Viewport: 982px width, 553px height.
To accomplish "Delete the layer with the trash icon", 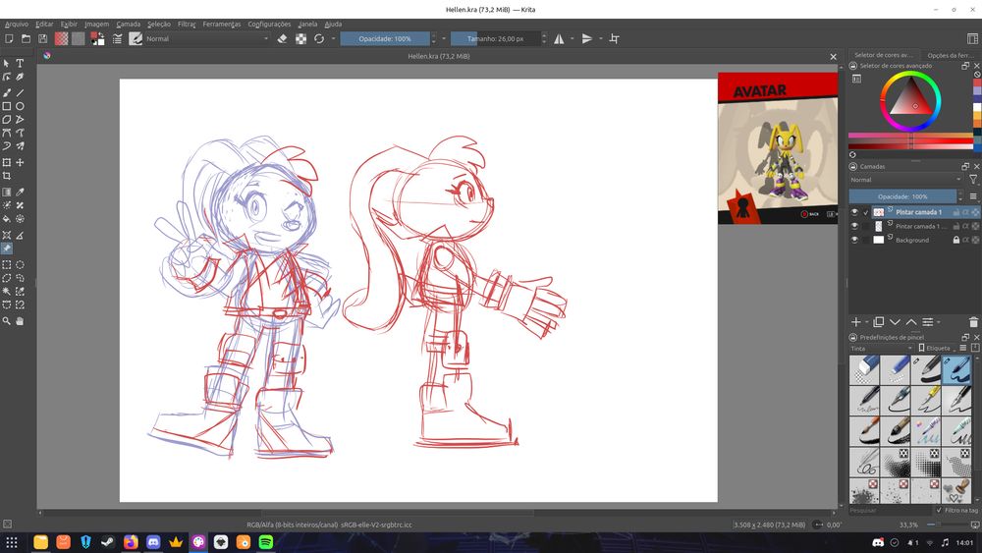I will point(973,322).
